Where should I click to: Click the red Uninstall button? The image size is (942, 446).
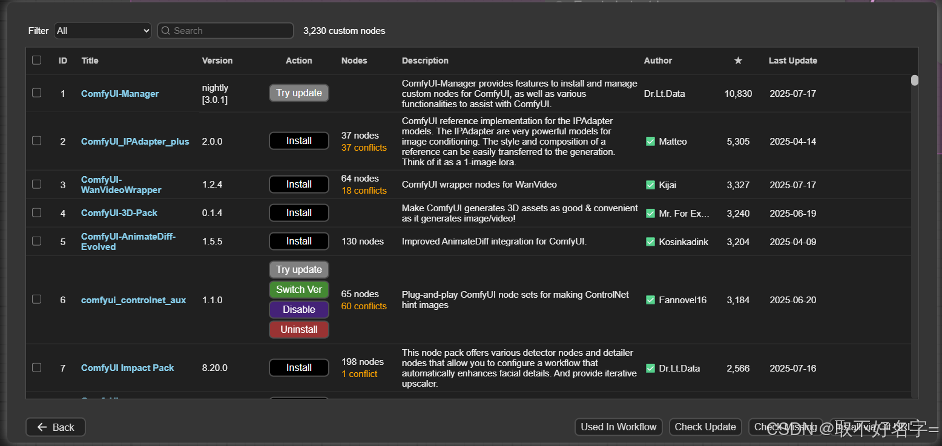(299, 329)
